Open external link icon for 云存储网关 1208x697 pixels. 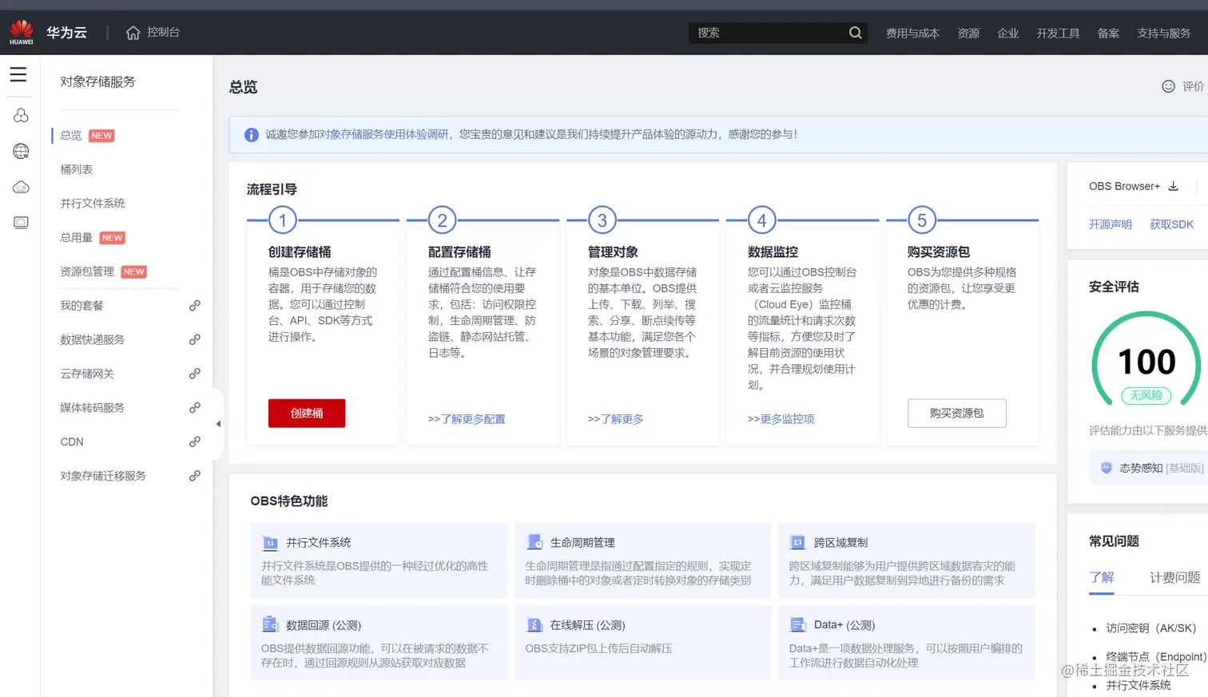[194, 374]
